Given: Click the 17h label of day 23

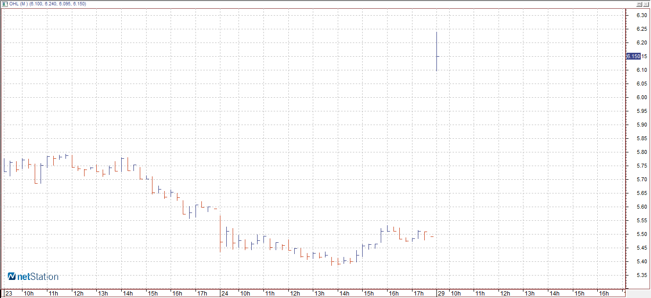Looking at the screenshot, I should pyautogui.click(x=202, y=294).
